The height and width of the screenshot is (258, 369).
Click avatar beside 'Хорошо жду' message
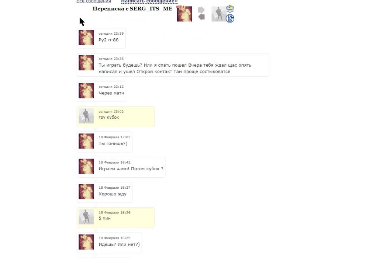(86, 192)
